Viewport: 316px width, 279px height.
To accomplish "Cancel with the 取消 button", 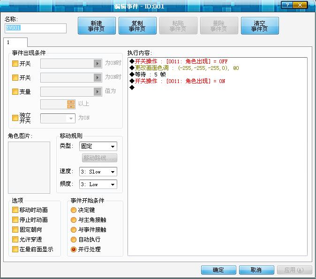I will pyautogui.click(x=256, y=270).
